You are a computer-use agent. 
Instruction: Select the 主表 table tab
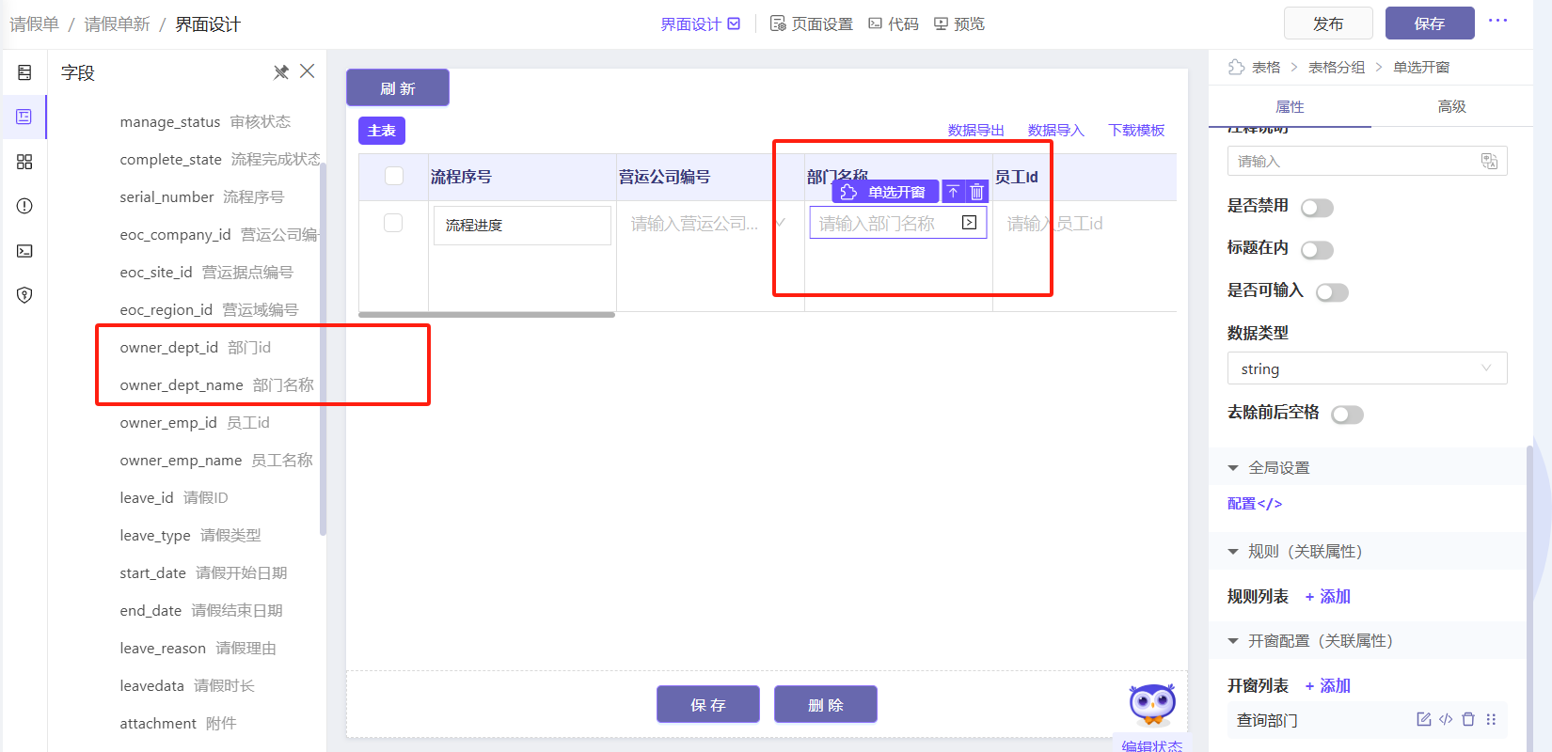point(382,131)
